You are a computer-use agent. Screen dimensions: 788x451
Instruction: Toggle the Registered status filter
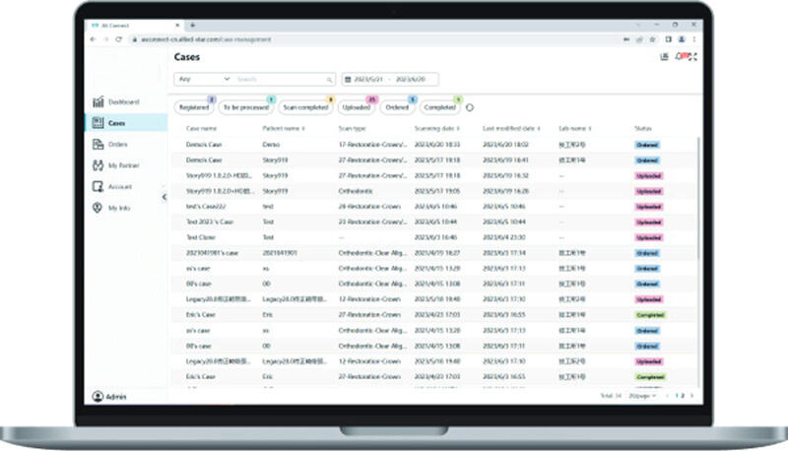[x=194, y=107]
